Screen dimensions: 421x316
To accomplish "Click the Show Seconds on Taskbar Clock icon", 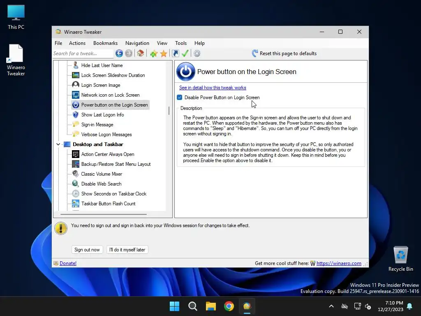I will click(x=76, y=194).
